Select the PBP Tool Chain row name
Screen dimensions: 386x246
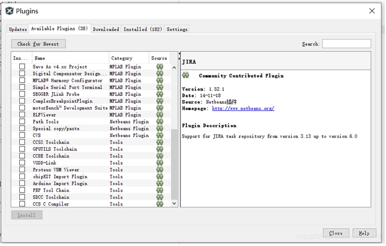pyautogui.click(x=51, y=190)
